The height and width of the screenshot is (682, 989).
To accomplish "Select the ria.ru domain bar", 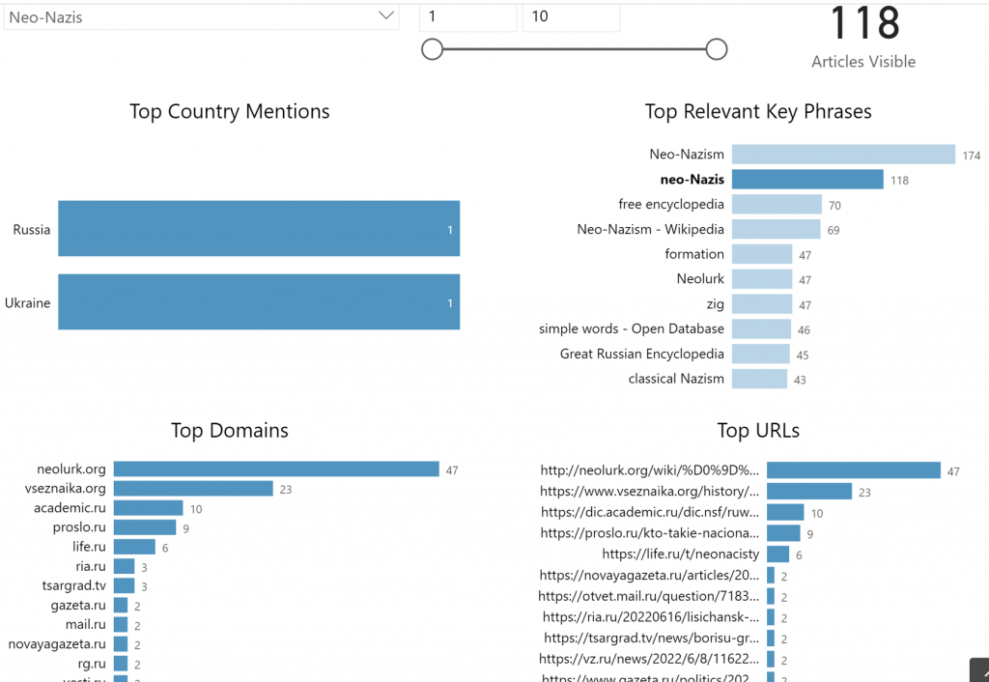I will point(124,566).
